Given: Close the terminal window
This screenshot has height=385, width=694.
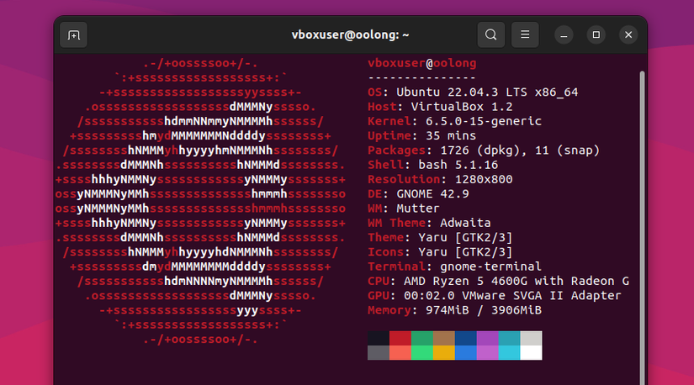Looking at the screenshot, I should coord(628,34).
